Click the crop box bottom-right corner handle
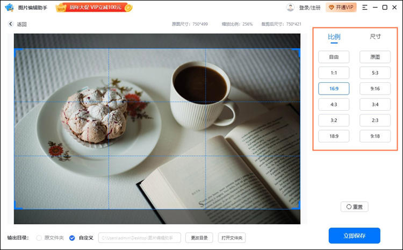The image size is (403, 250). (x=298, y=207)
